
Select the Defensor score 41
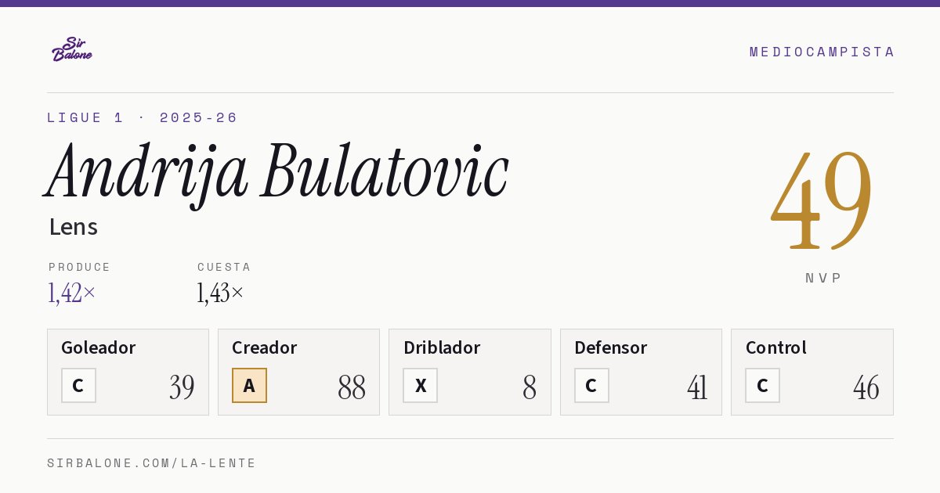click(697, 387)
